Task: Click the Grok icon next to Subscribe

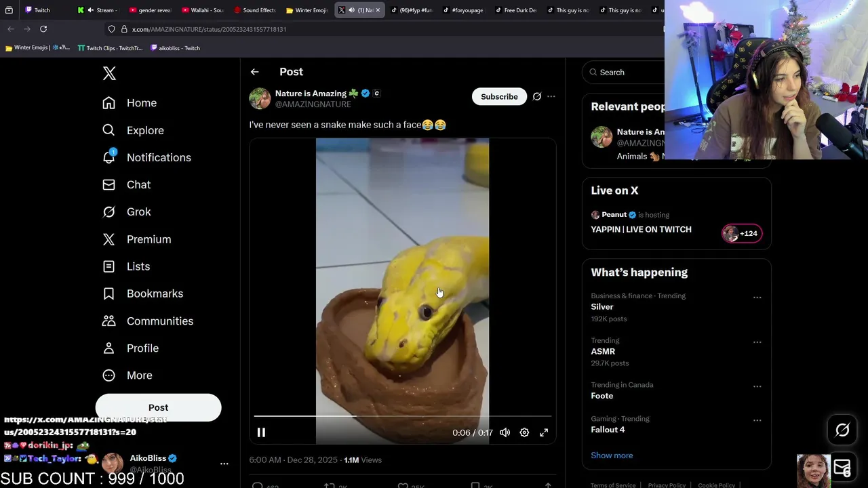Action: click(537, 96)
